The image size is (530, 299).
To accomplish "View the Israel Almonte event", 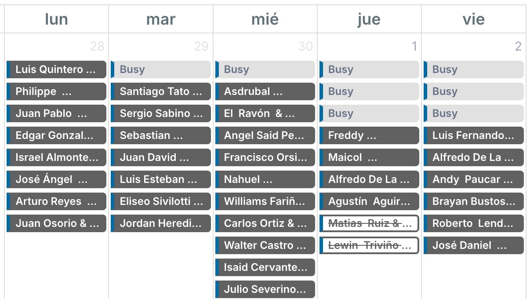I will click(56, 157).
